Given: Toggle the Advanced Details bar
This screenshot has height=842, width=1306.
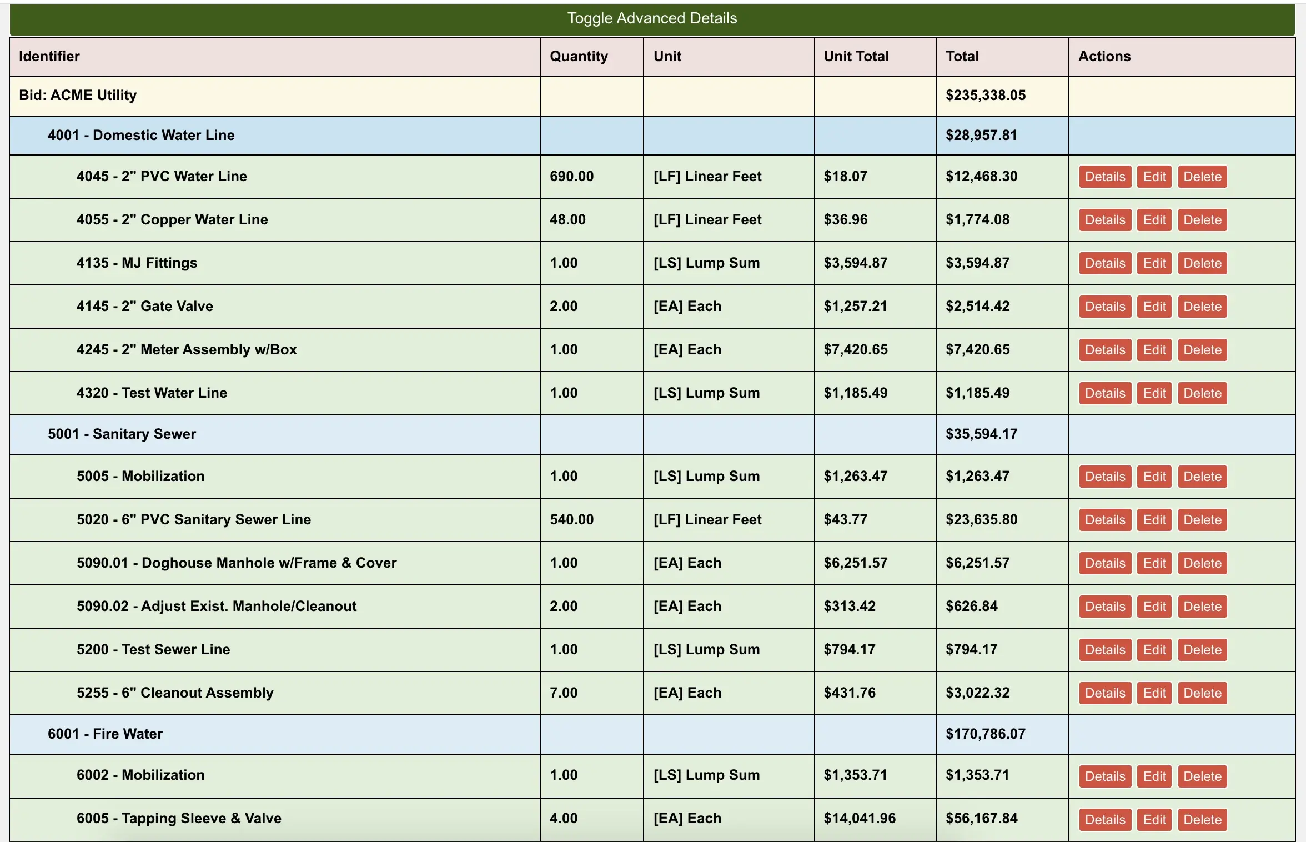Looking at the screenshot, I should tap(652, 19).
